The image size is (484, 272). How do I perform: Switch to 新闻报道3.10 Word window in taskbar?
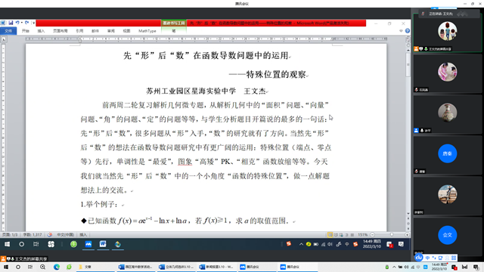[x=216, y=267]
